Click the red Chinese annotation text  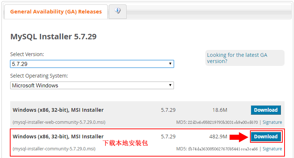pos(125,143)
